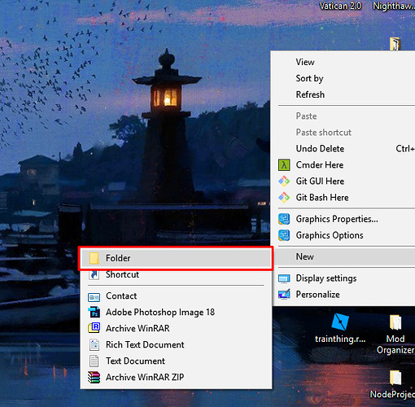This screenshot has width=415, height=407.
Task: Click the Personalize icon
Action: [x=284, y=295]
